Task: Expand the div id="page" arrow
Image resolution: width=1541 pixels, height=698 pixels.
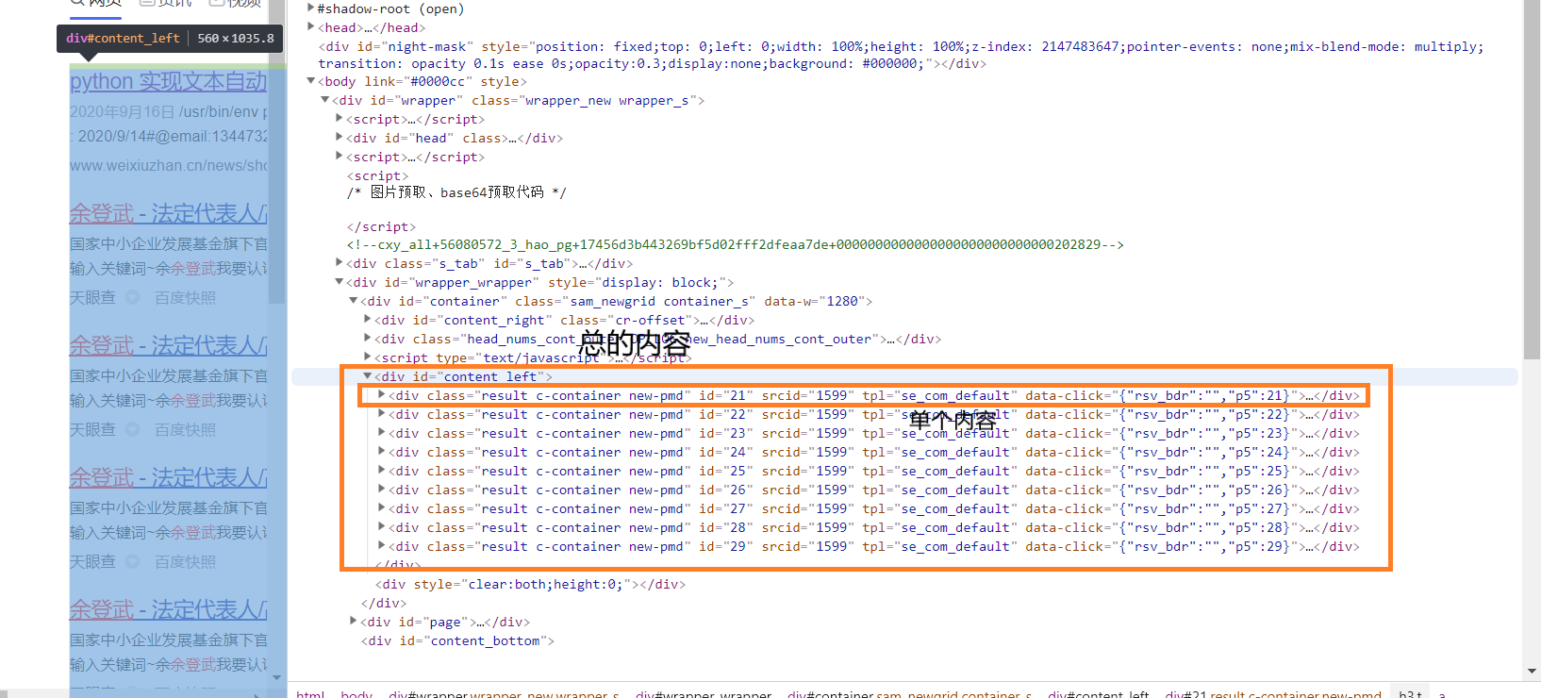Action: [353, 621]
